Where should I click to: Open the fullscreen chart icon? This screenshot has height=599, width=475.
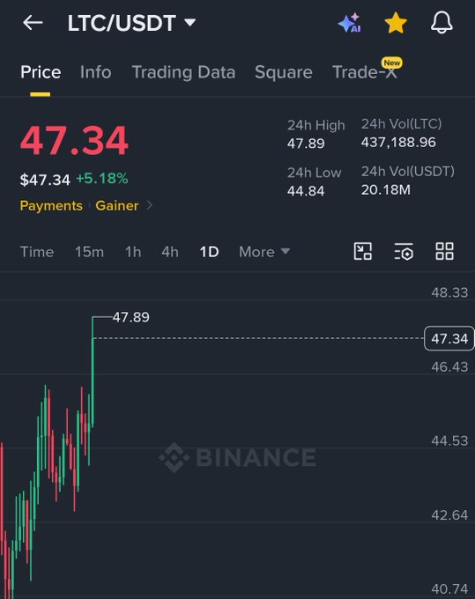(x=363, y=251)
